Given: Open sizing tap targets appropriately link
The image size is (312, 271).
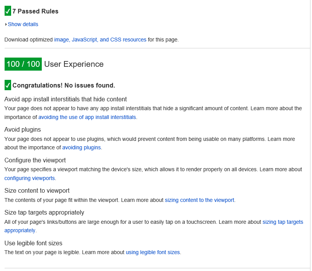Looking at the screenshot, I should (282, 222).
